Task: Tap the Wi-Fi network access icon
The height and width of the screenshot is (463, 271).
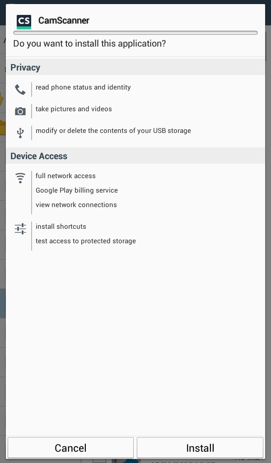Action: coord(20,178)
